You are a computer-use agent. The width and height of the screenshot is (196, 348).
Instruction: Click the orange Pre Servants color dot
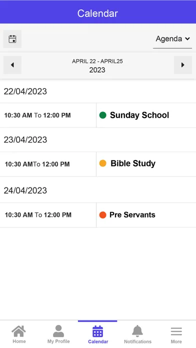[x=103, y=215]
